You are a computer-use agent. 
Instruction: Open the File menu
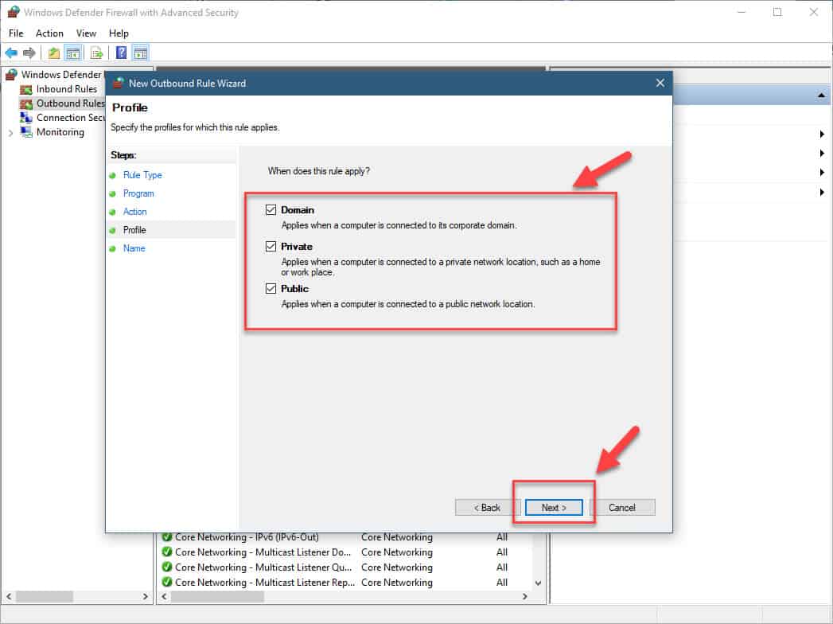(16, 33)
